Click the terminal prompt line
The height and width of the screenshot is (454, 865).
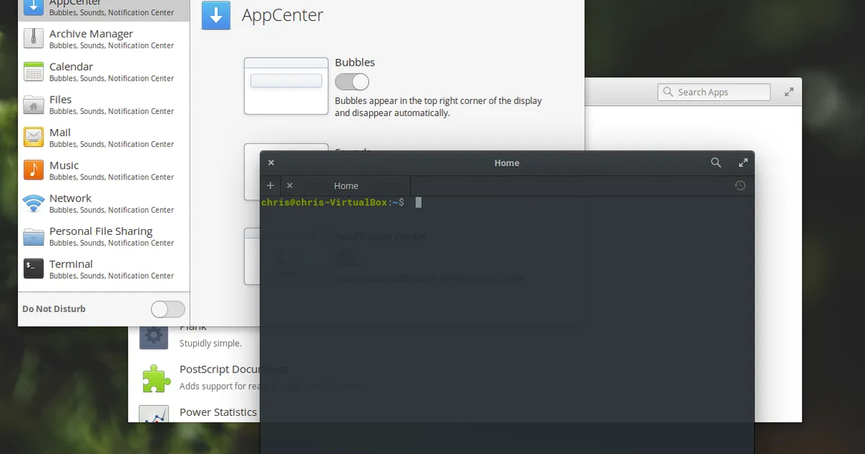click(341, 202)
